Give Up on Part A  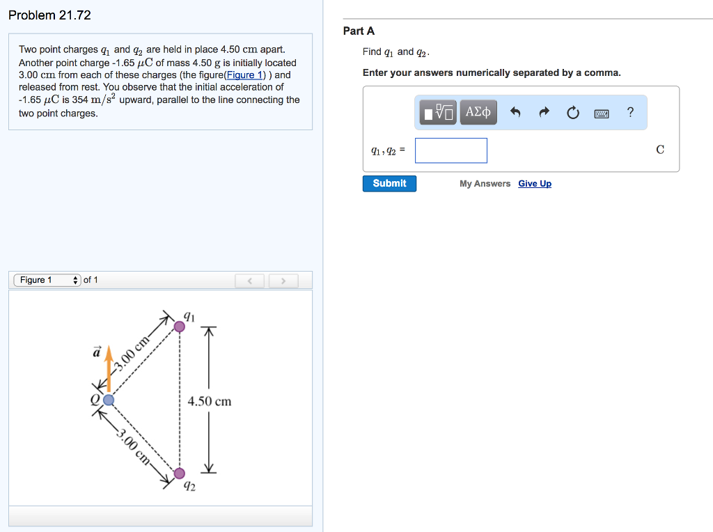point(534,183)
